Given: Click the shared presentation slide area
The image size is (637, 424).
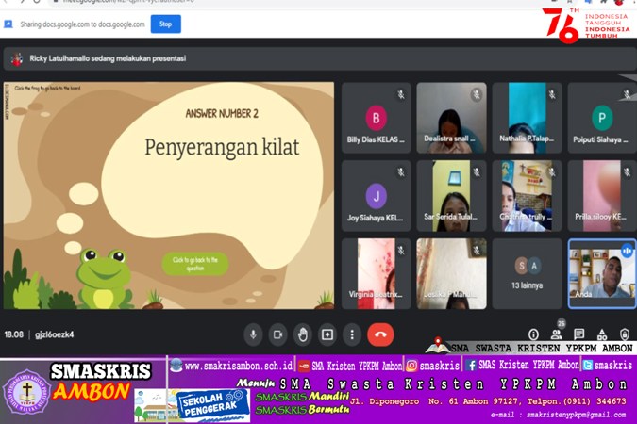Looking at the screenshot, I should [x=169, y=196].
